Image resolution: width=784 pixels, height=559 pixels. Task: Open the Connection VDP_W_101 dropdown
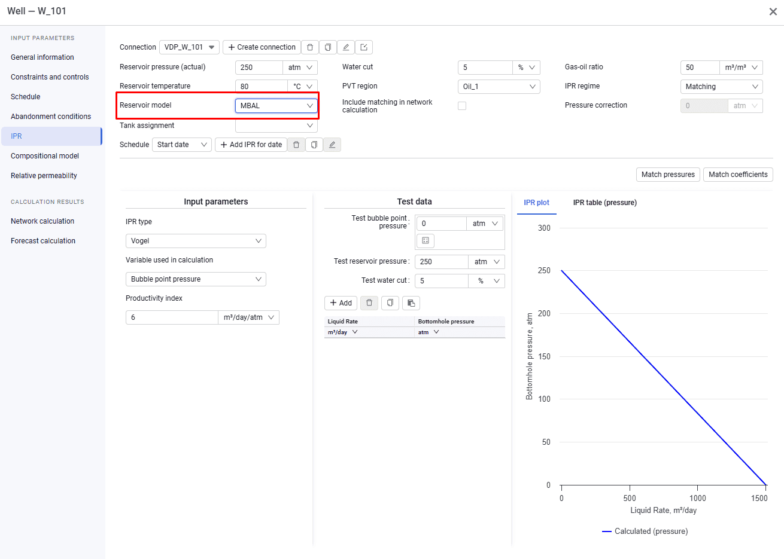point(189,47)
